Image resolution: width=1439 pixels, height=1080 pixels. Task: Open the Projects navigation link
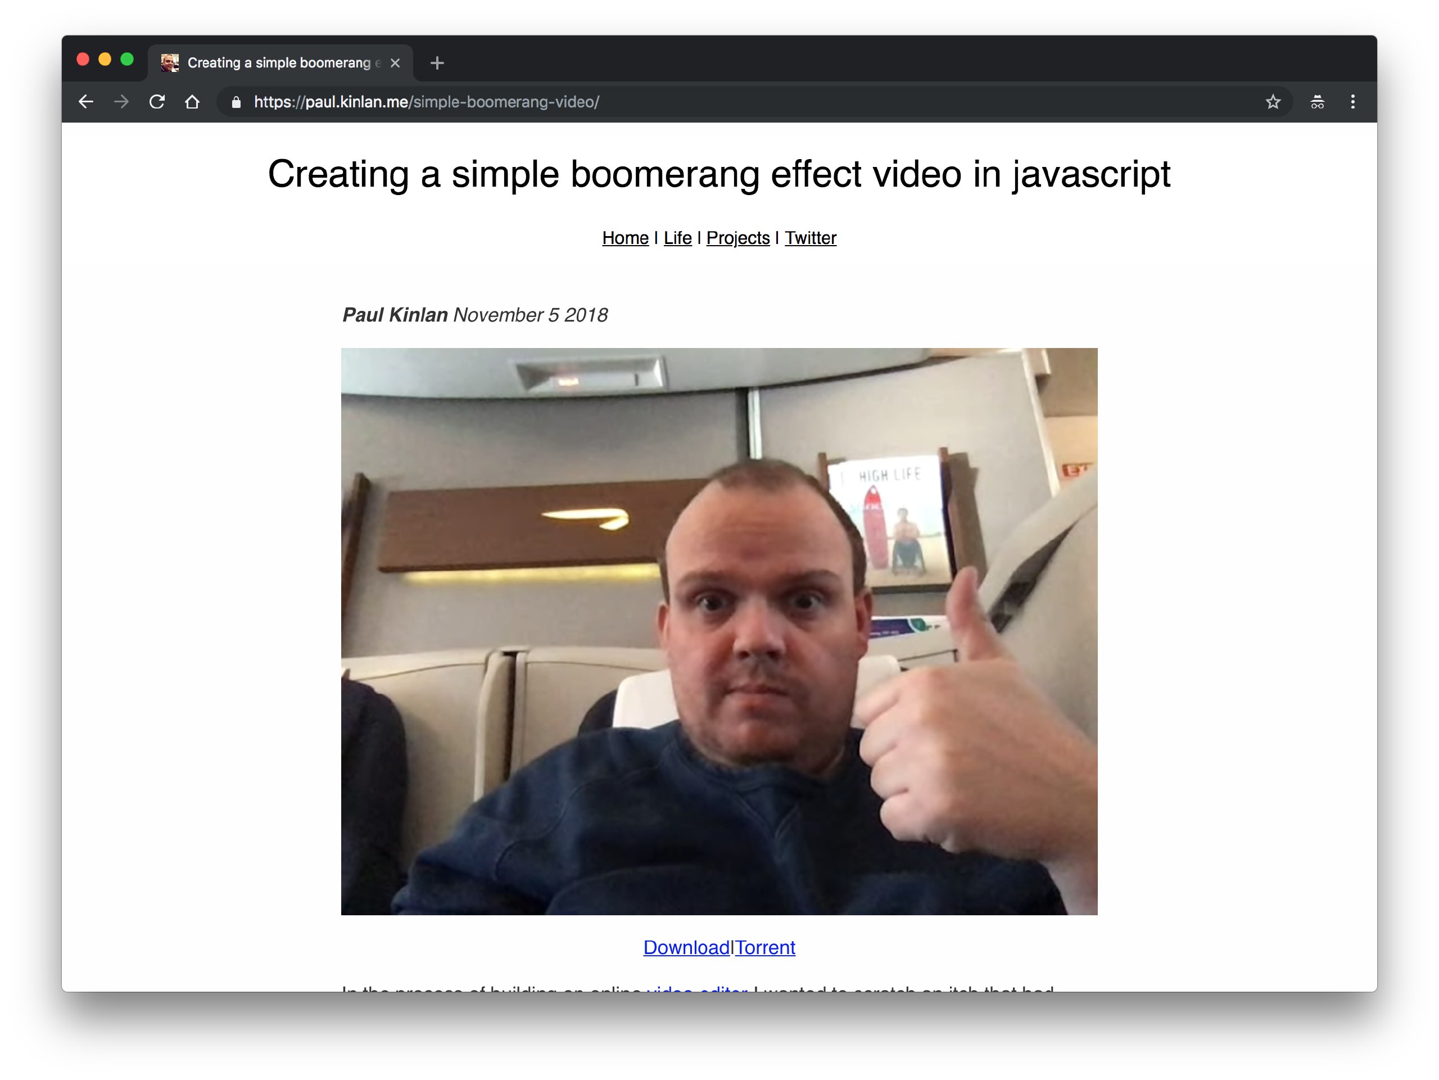coord(737,238)
